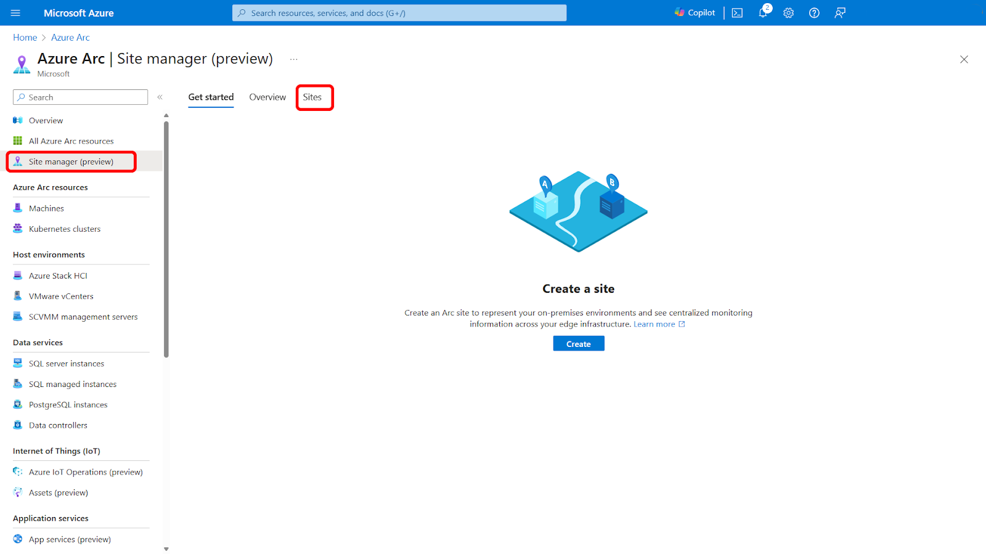Open Machines in the sidebar

point(47,208)
